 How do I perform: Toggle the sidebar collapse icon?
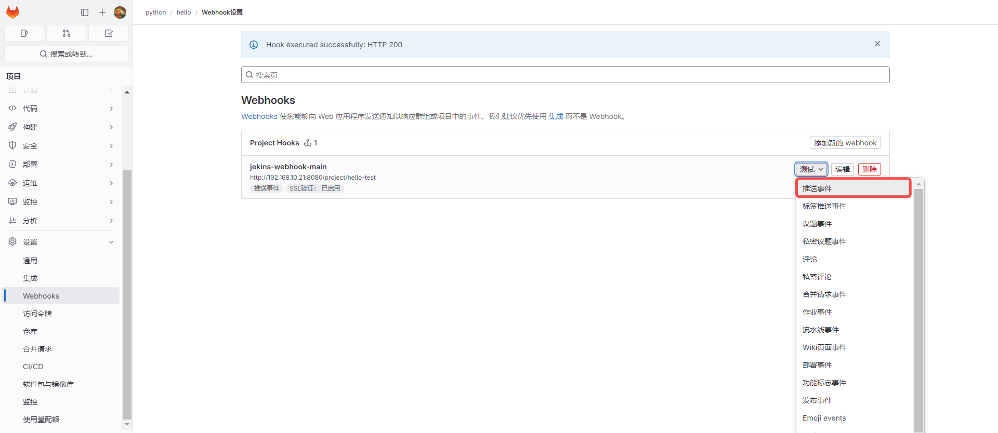point(85,12)
